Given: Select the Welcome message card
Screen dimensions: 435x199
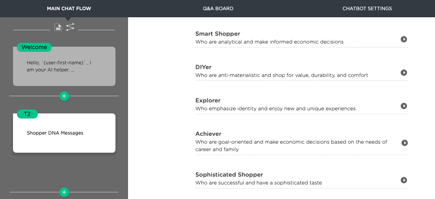Looking at the screenshot, I should pyautogui.click(x=64, y=66).
